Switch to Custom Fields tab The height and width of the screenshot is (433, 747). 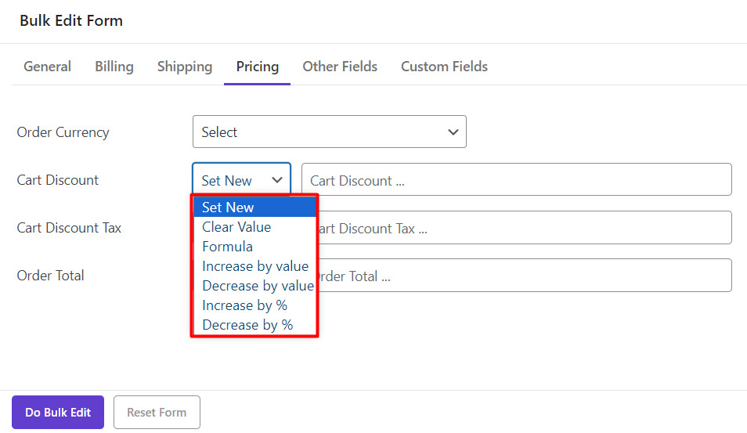(444, 67)
